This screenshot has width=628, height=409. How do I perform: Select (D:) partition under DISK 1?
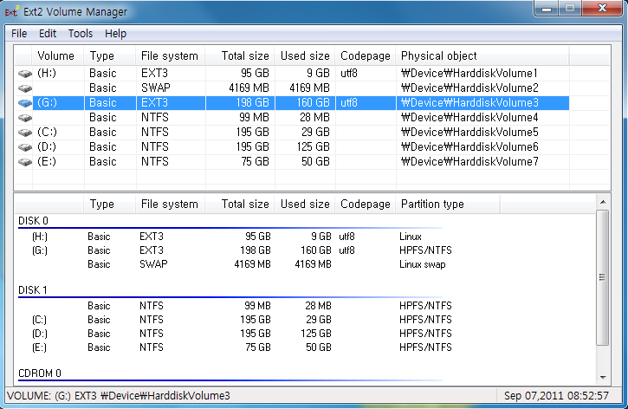pos(39,334)
